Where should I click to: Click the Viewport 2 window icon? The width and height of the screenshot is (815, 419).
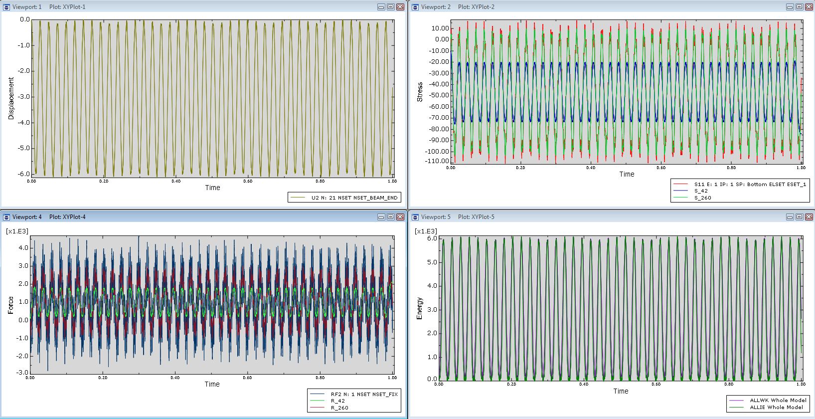click(x=415, y=7)
